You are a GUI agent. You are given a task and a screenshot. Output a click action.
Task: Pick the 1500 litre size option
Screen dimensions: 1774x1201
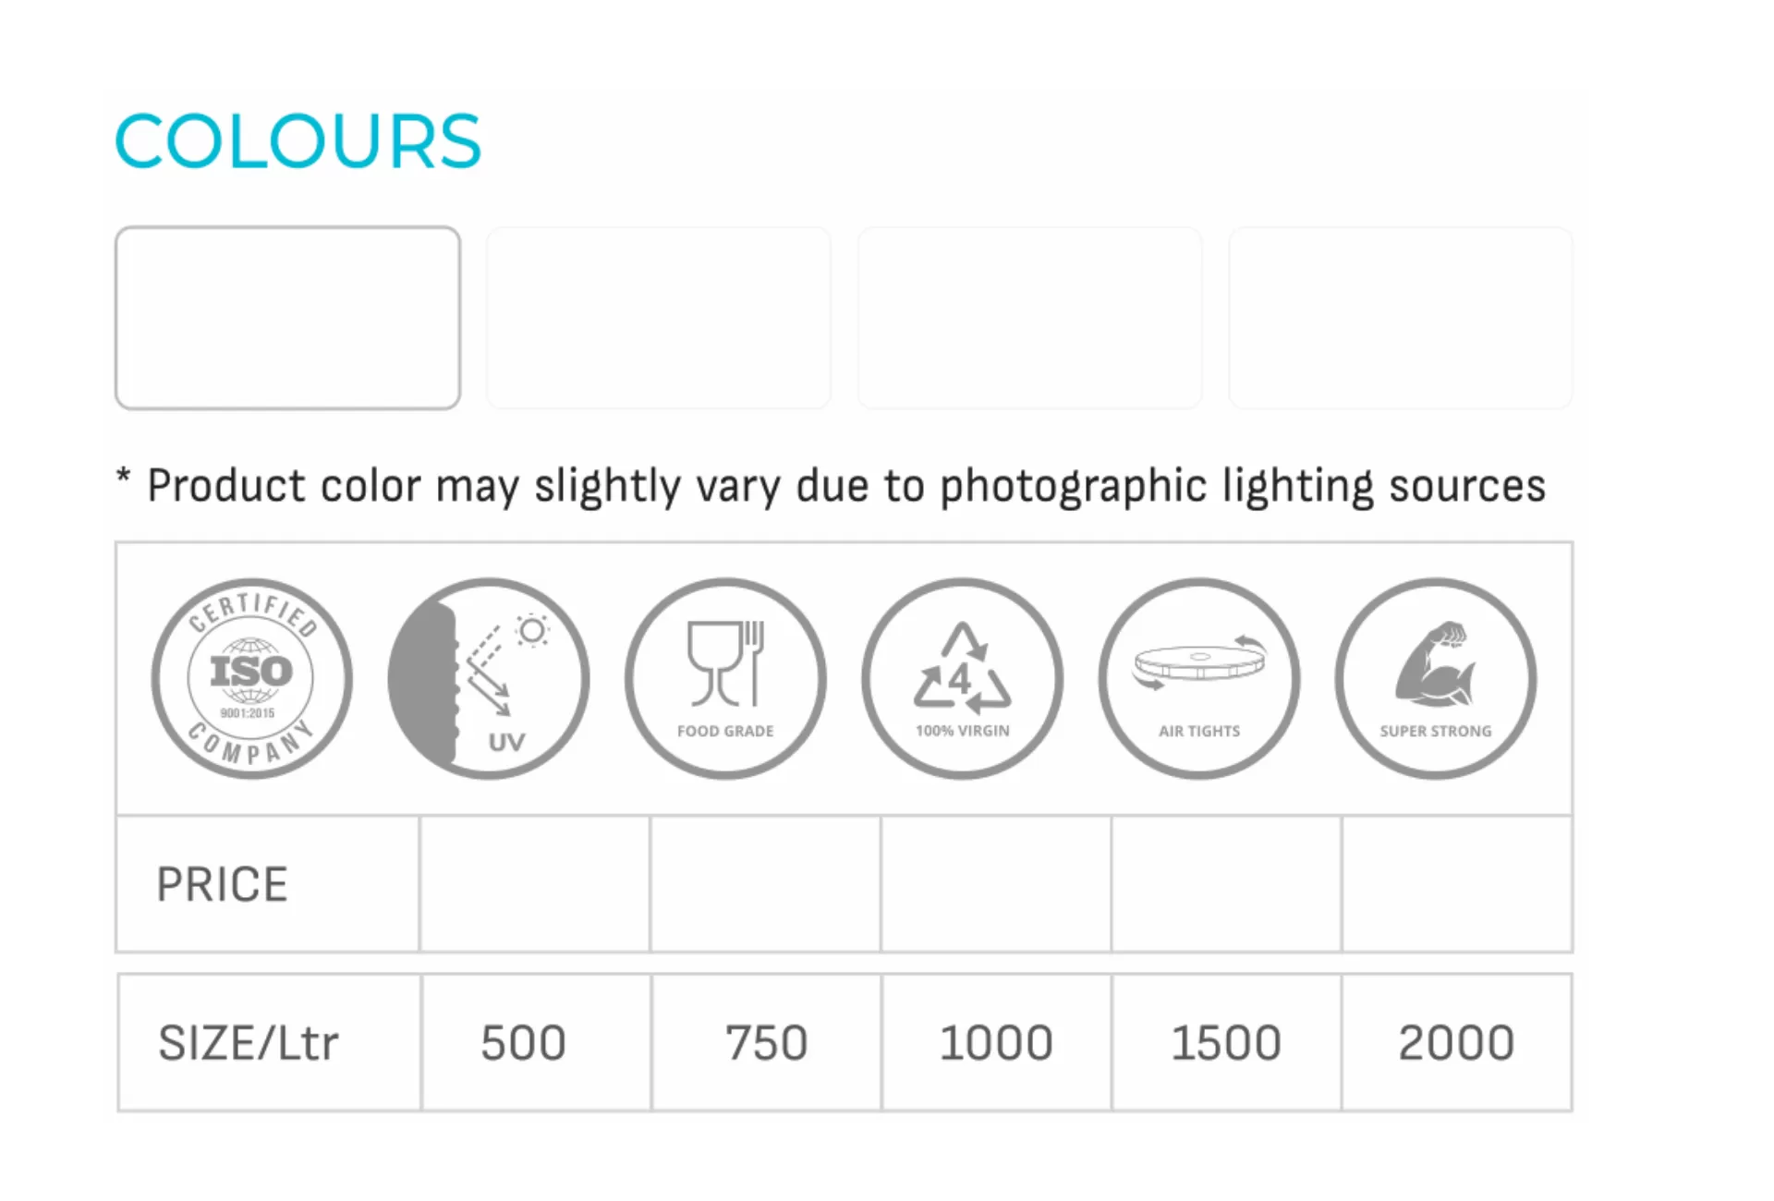tap(1226, 1042)
